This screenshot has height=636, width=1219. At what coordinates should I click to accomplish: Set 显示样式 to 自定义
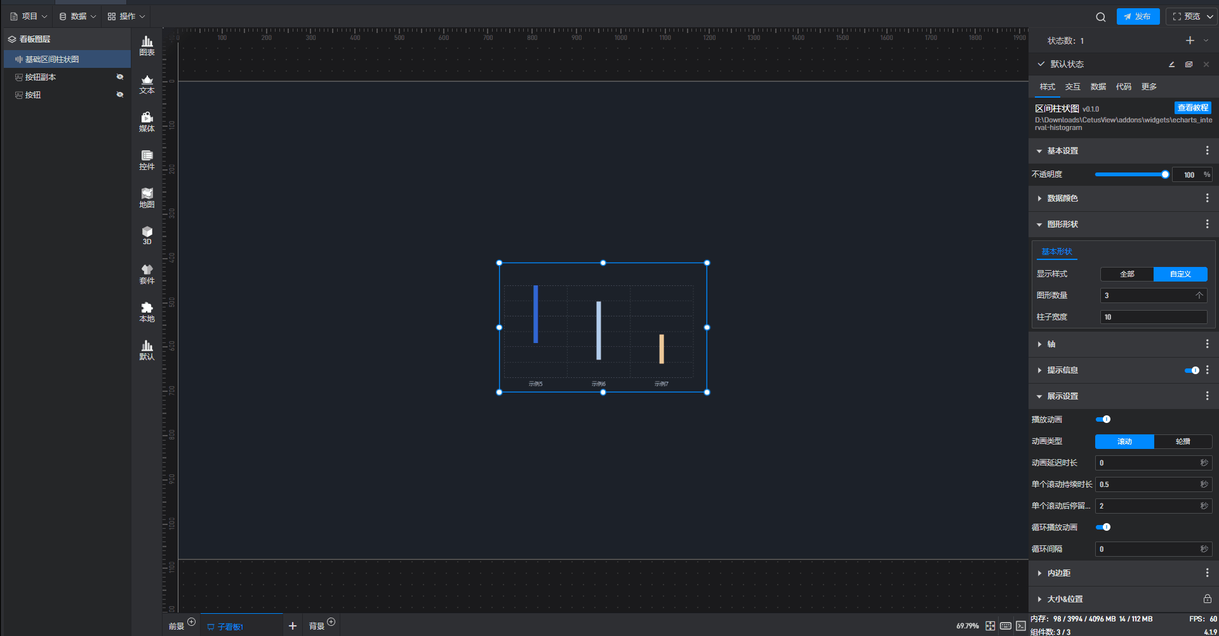[1180, 274]
